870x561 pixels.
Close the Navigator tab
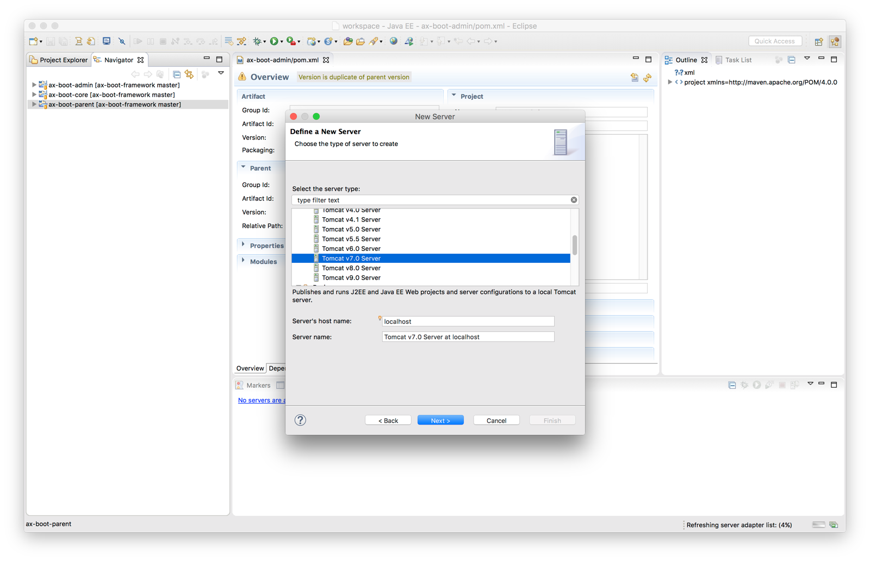click(x=141, y=60)
